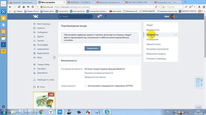206x115 pixels.
Task: Select Приватность settings section
Action: click(x=152, y=35)
